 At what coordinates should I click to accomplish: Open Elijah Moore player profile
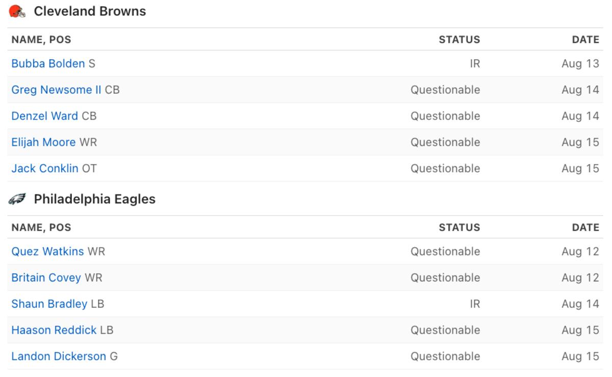tap(43, 143)
